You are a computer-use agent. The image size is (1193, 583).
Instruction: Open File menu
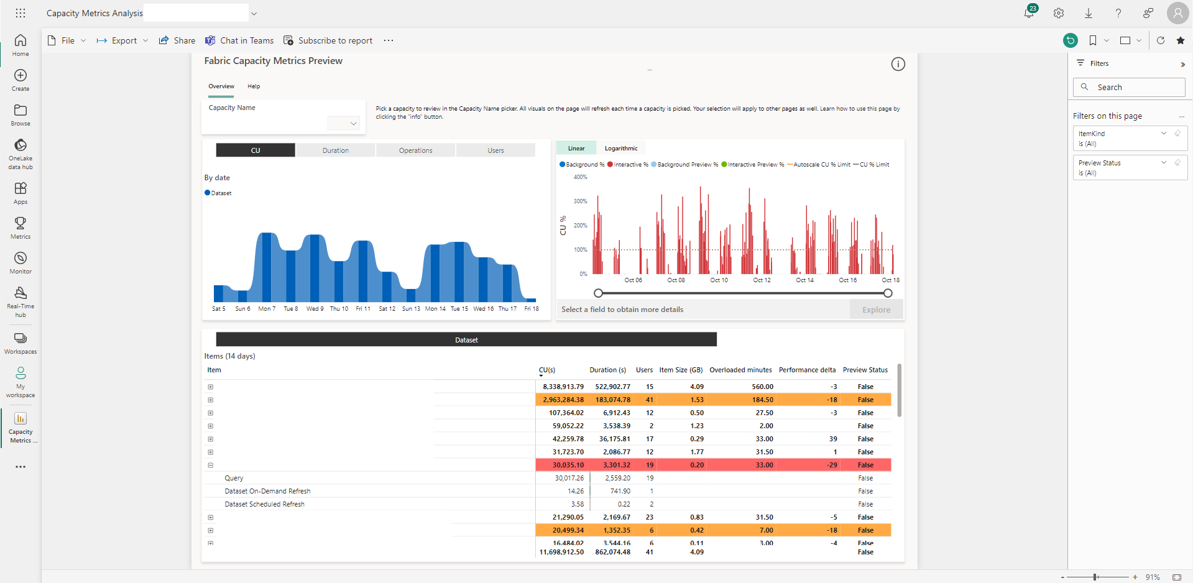[67, 40]
